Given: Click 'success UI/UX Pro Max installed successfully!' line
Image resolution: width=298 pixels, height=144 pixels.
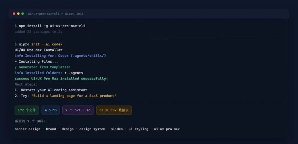Looking at the screenshot, I should (x=61, y=78).
